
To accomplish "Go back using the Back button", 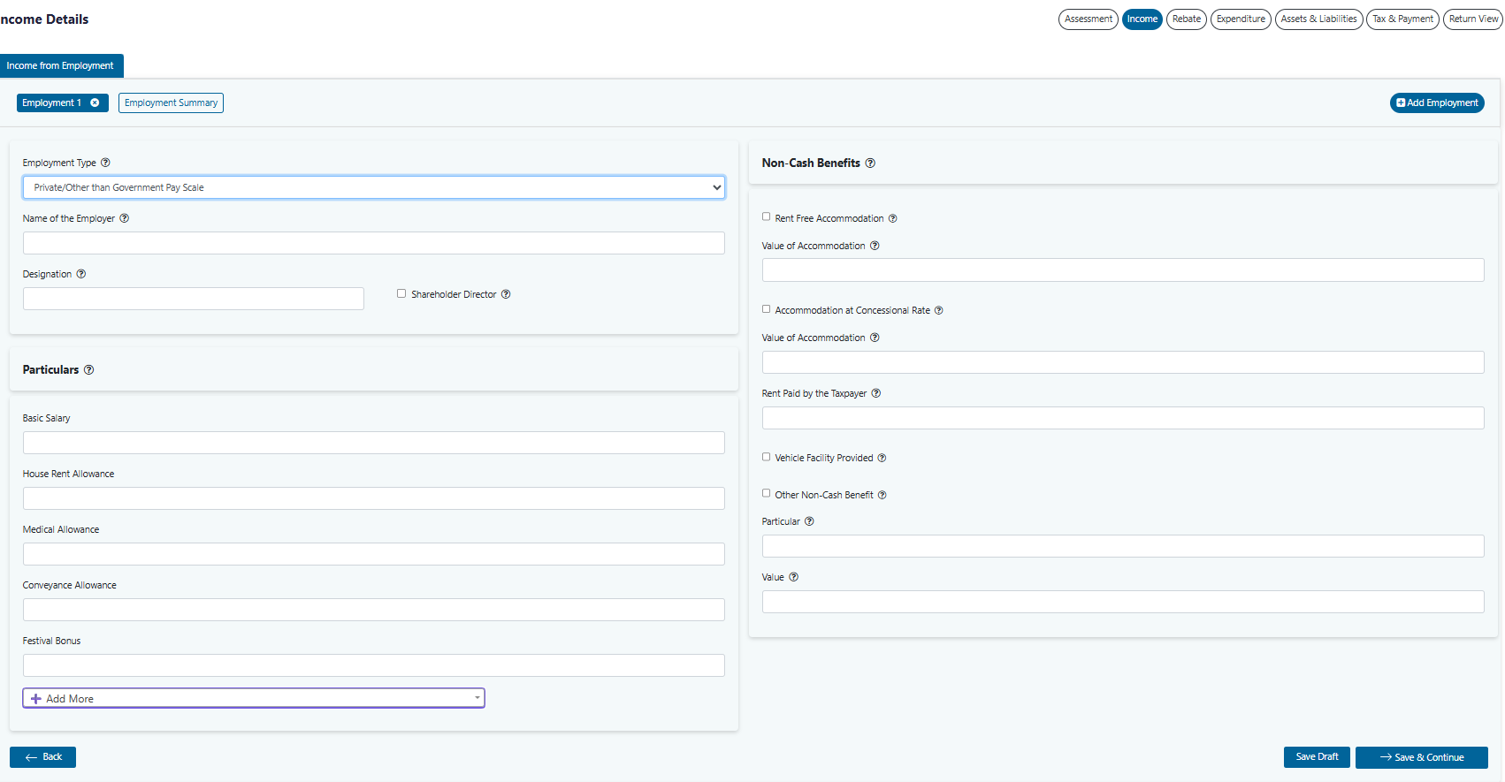I will coord(42,757).
